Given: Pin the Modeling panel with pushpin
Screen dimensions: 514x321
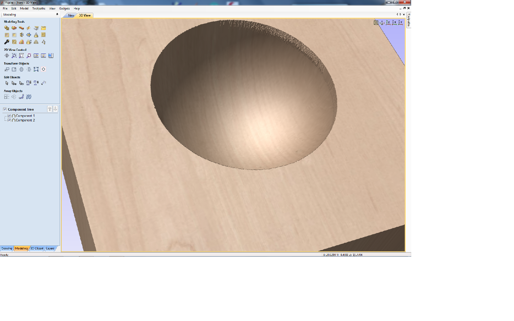Looking at the screenshot, I should (57, 14).
